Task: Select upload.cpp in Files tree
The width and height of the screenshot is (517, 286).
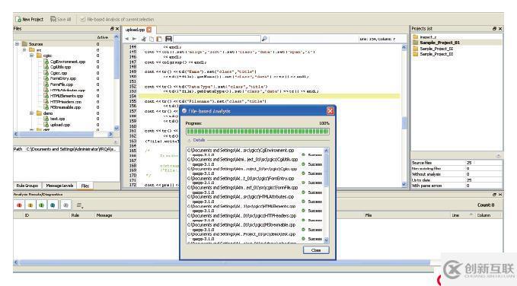Action: (59, 125)
